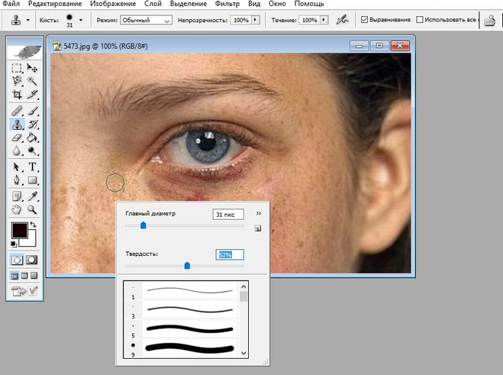Switch to Quick Mask mode
Image resolution: width=503 pixels, height=375 pixels.
click(x=33, y=260)
